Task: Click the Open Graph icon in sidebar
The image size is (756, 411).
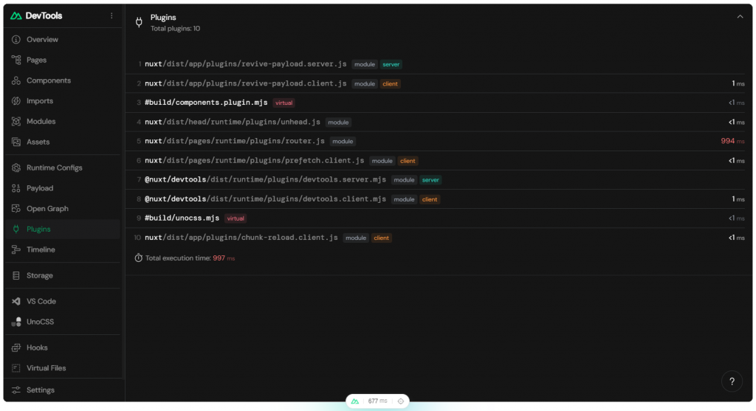Action: pos(16,209)
